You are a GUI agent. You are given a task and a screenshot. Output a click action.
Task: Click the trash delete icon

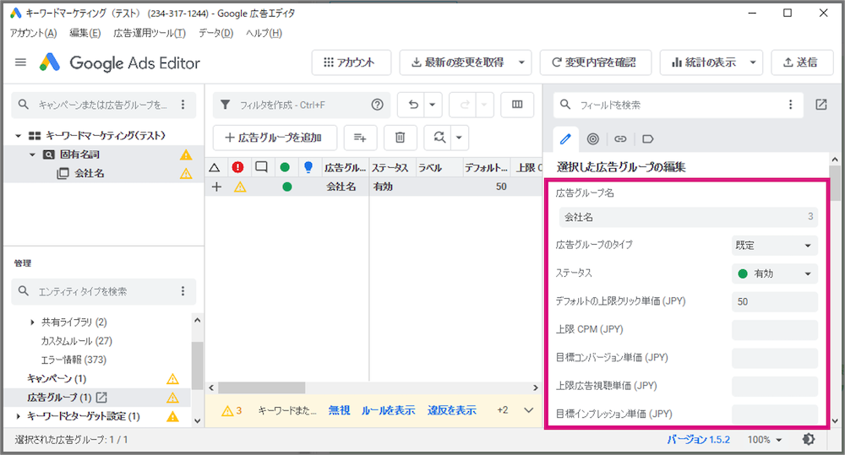pos(400,138)
